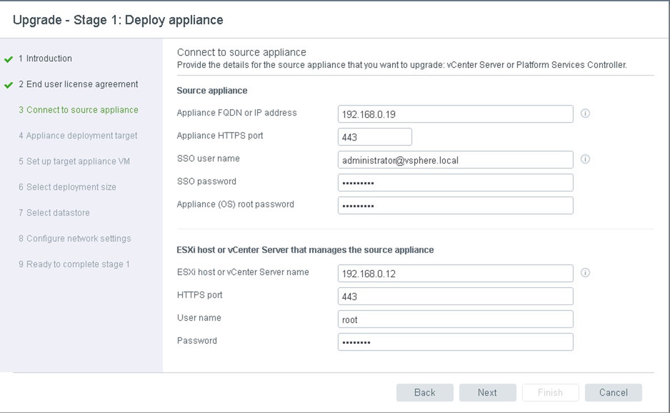Viewport: 670px width, 413px height.
Task: Click the 'HTTPS port' label in ESXi section
Action: tap(200, 294)
